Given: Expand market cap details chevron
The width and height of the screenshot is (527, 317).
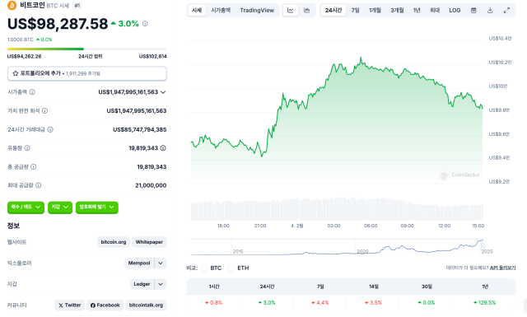Looking at the screenshot, I should [x=163, y=92].
